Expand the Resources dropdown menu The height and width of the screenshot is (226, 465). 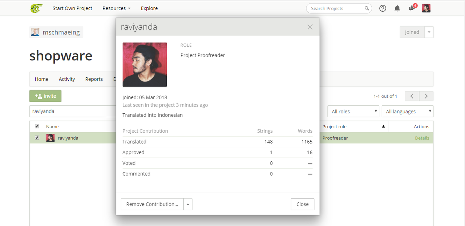coord(116,8)
